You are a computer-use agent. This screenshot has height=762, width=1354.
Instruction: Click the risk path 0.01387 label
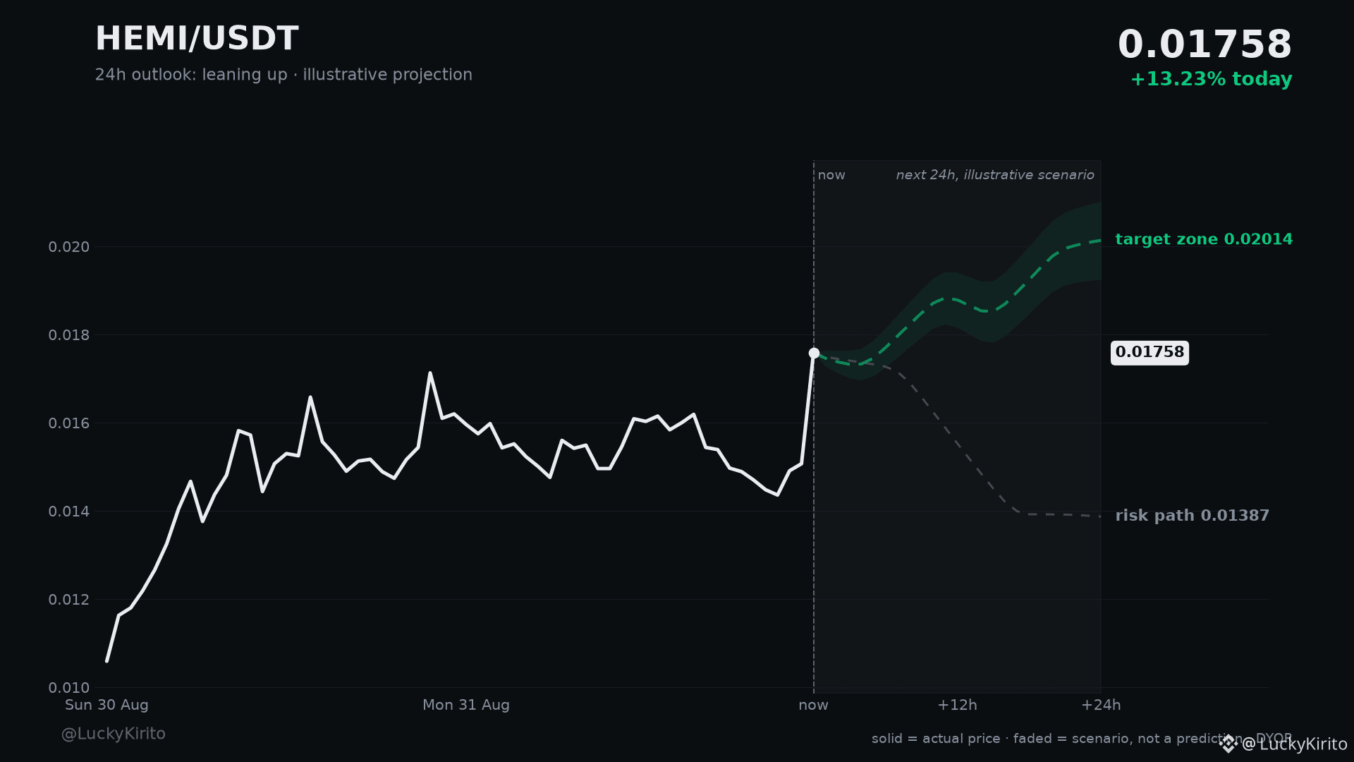pos(1192,516)
